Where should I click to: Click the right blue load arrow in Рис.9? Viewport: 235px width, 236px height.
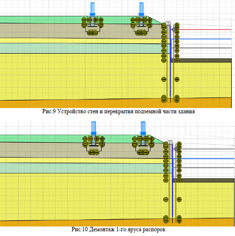[141, 10]
